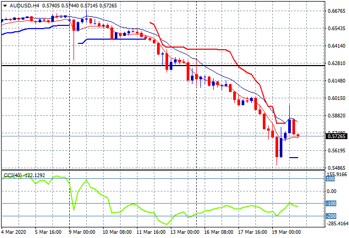Click price scale value 0.64140
The image size is (349, 238).
[x=336, y=46]
